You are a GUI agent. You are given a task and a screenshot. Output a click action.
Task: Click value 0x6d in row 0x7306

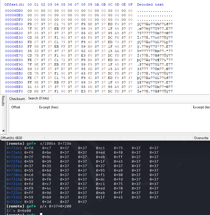(x=47, y=170)
